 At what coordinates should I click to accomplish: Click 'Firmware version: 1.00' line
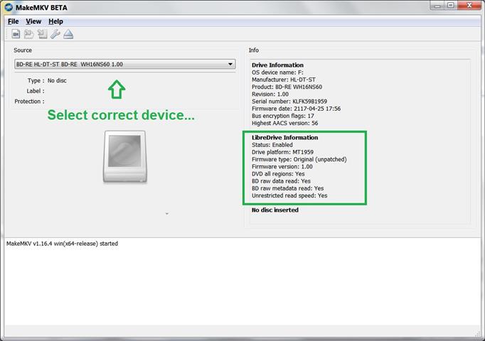(282, 166)
